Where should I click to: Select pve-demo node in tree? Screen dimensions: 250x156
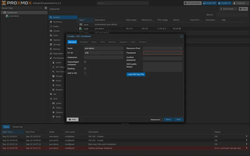[x=14, y=16]
